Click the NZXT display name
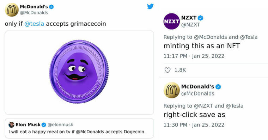This screenshot has height=140, width=268. [189, 18]
